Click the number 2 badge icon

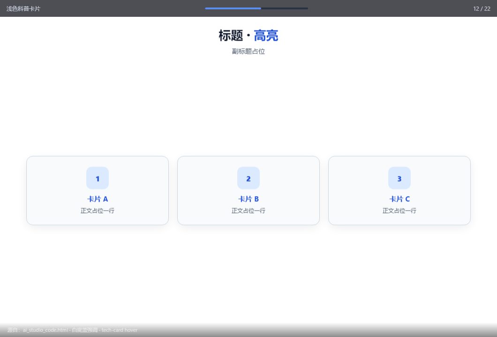click(x=248, y=178)
